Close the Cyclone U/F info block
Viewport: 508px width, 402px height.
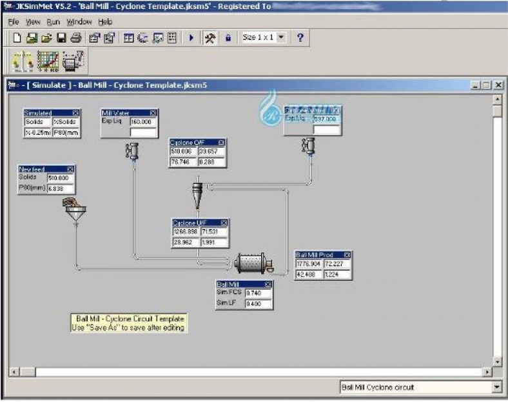click(x=224, y=223)
